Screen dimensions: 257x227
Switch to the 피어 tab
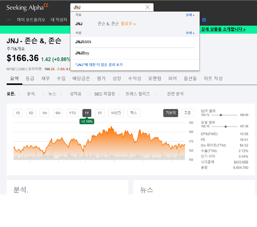pos(172,79)
